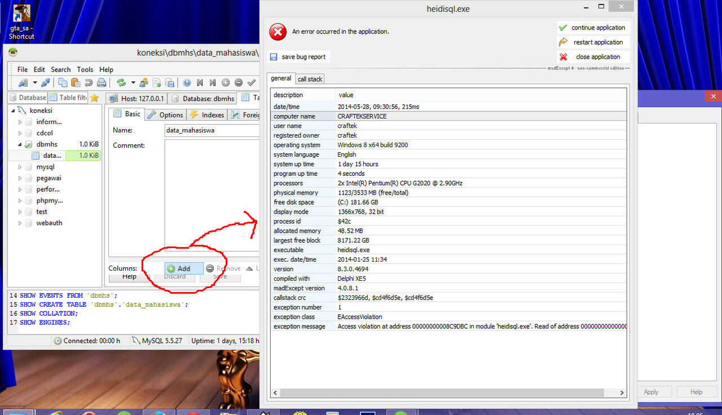
Task: Click the grey minus delete-row toolbar icon
Action: [239, 83]
